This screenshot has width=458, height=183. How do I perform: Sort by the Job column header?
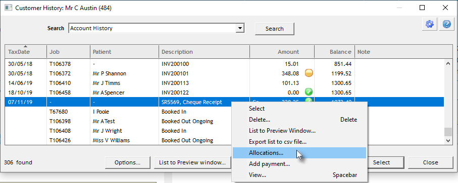(x=68, y=52)
